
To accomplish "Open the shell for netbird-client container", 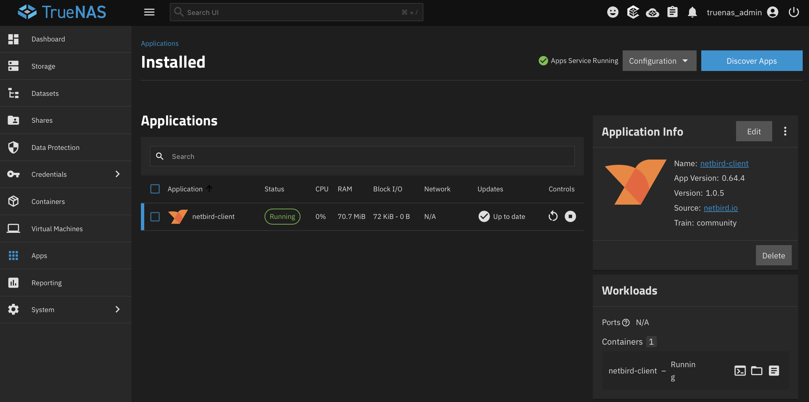I will 740,370.
